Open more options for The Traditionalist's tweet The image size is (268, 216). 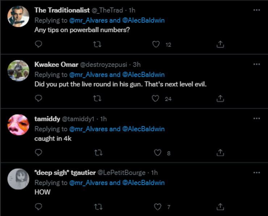256,10
